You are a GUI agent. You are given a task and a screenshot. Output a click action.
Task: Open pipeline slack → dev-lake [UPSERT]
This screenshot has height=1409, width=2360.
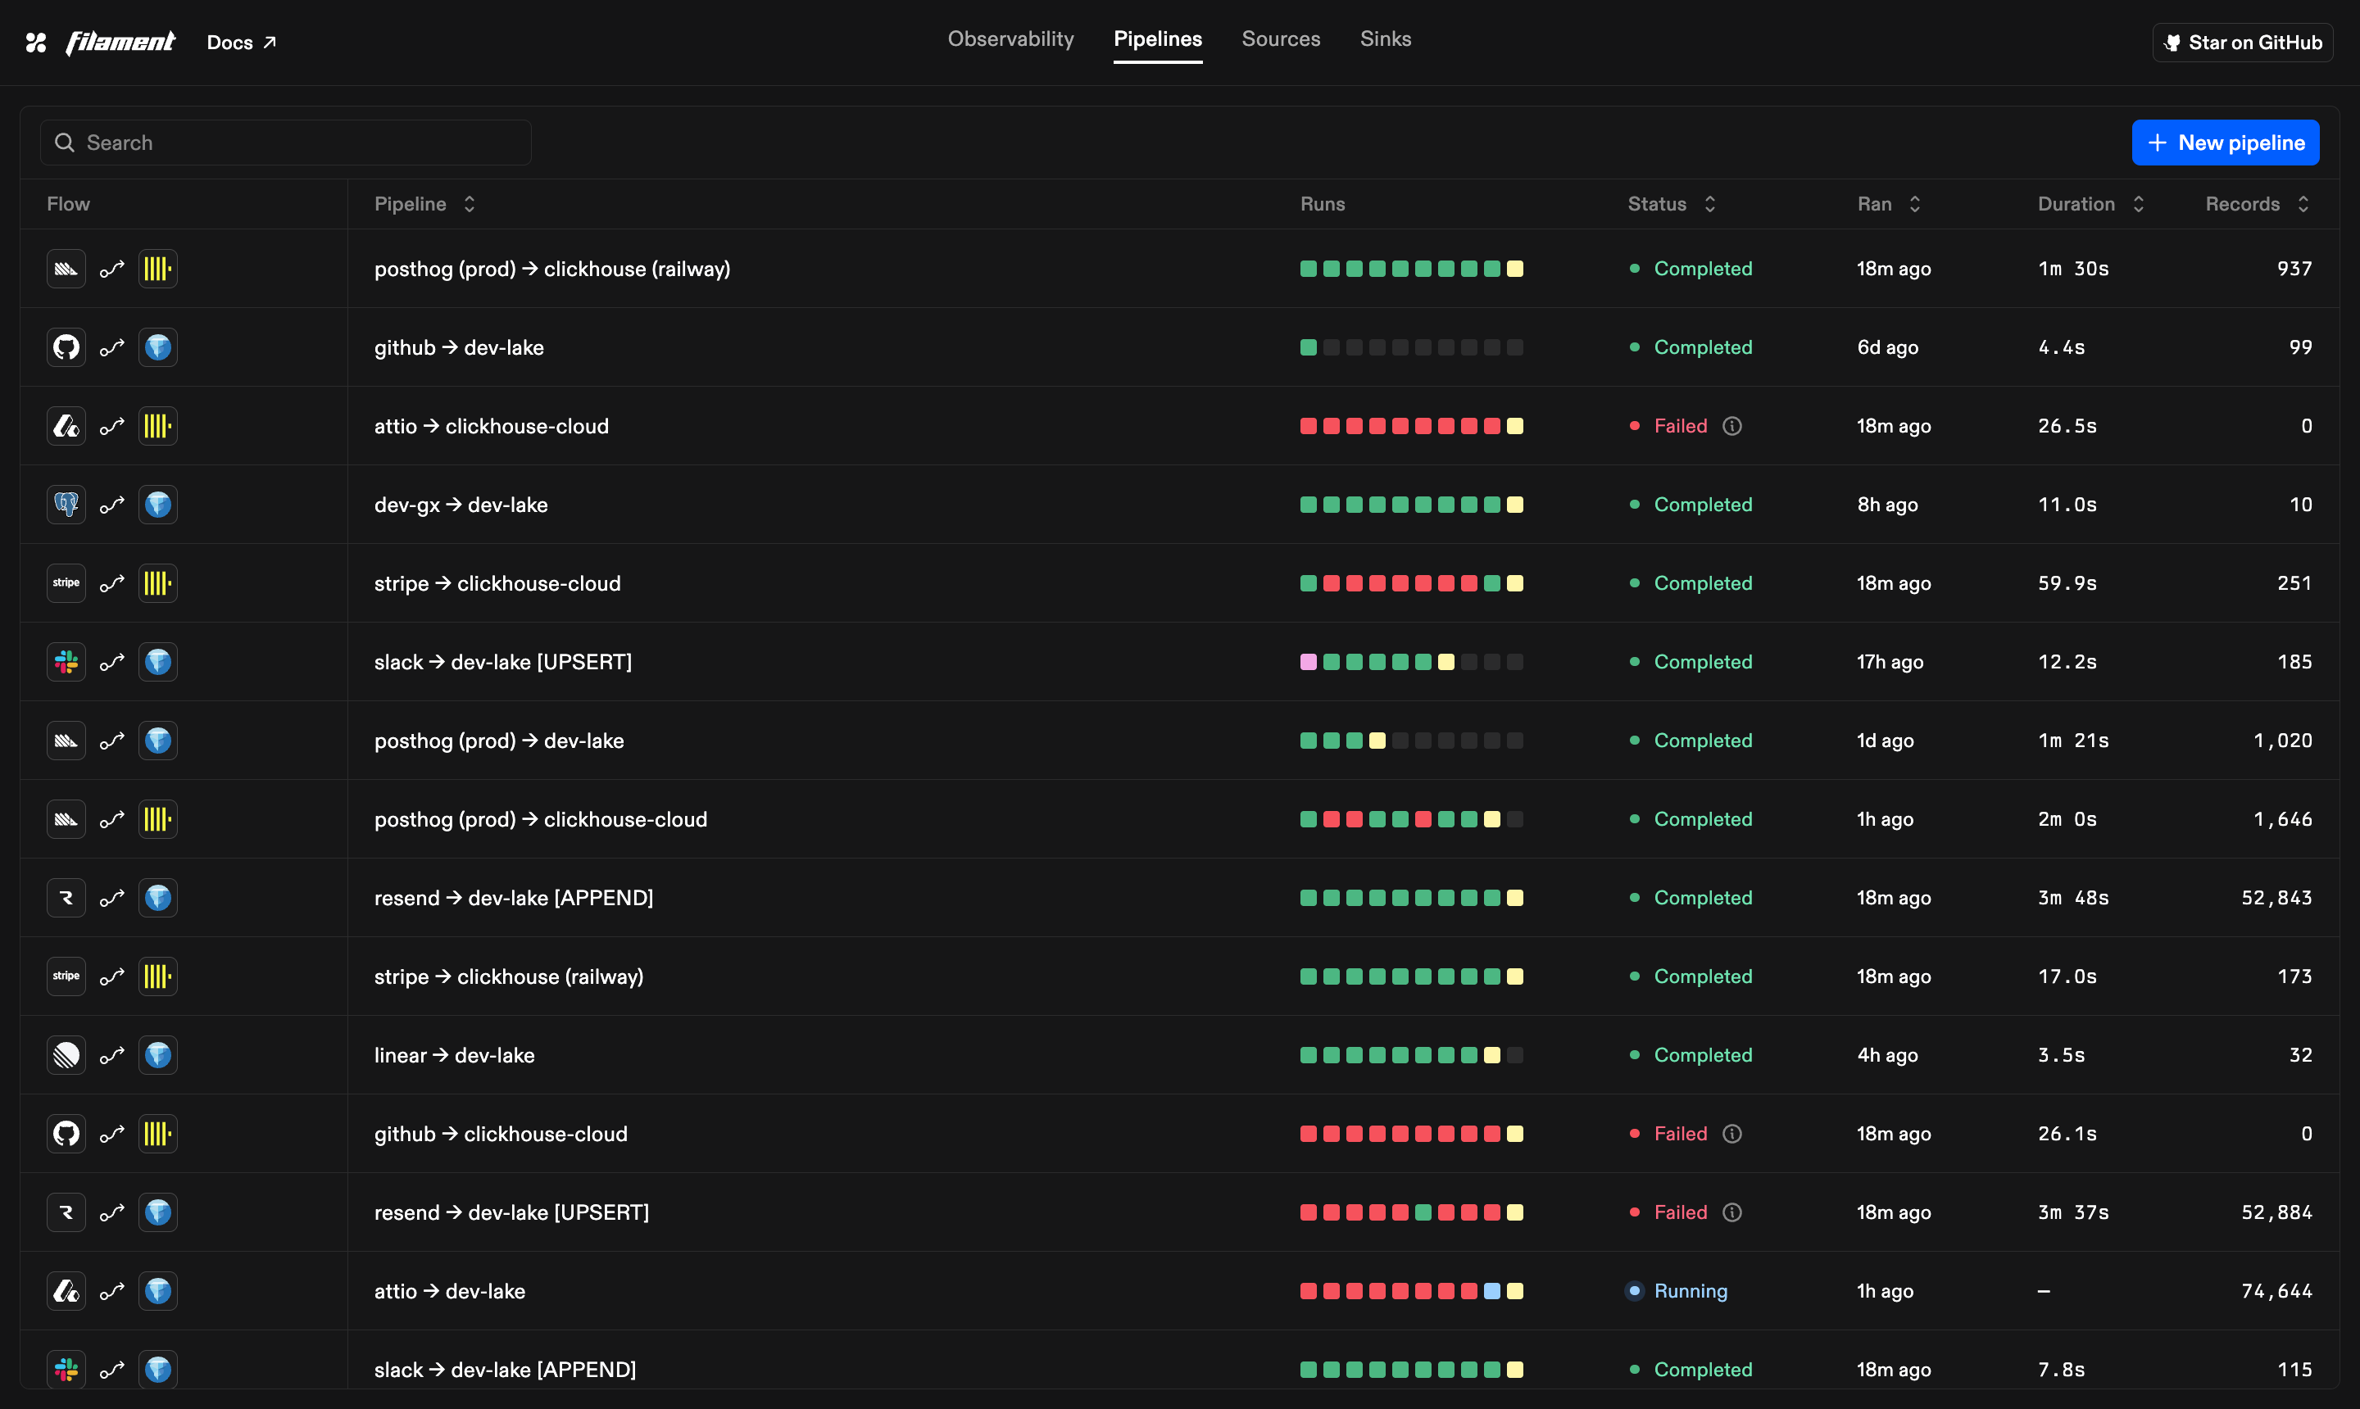pyautogui.click(x=502, y=662)
